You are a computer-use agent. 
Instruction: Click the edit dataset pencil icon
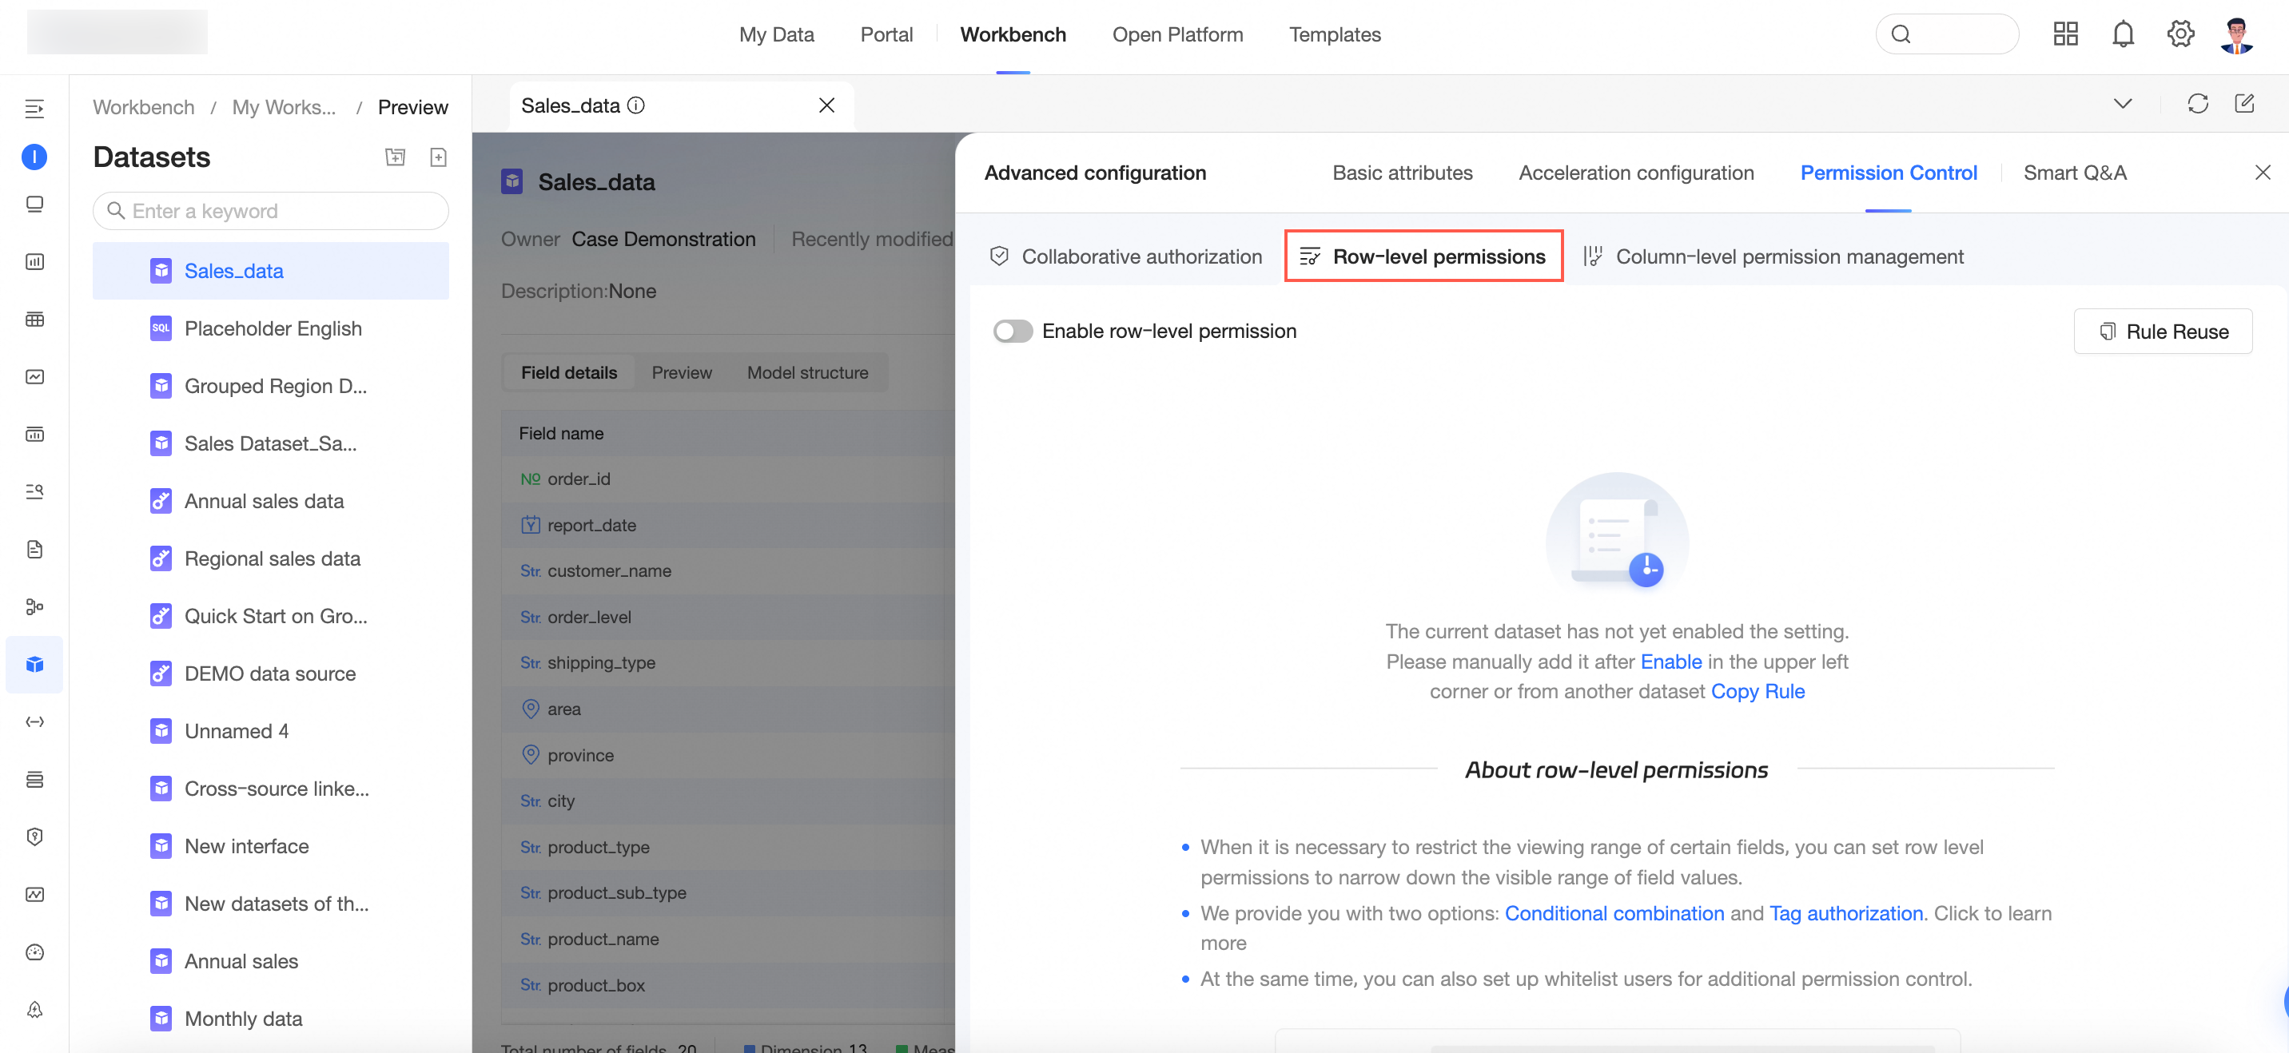pos(2244,104)
